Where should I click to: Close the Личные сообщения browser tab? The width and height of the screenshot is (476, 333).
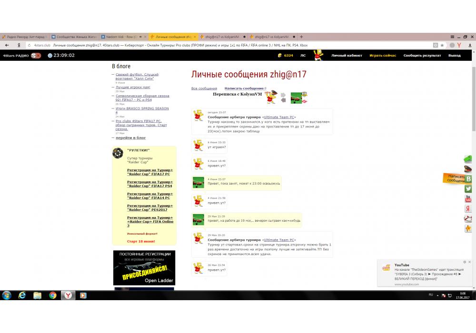point(195,37)
